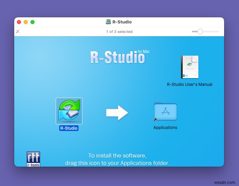
Task: Click the disk proxy icon in the title bar
Action: (x=108, y=22)
